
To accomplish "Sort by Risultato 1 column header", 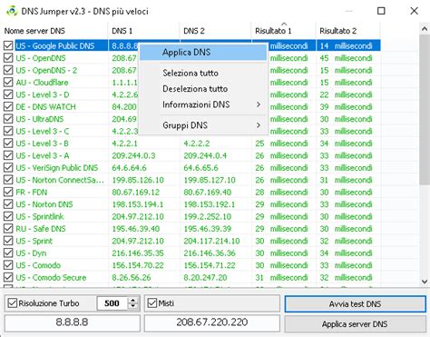I will click(284, 31).
